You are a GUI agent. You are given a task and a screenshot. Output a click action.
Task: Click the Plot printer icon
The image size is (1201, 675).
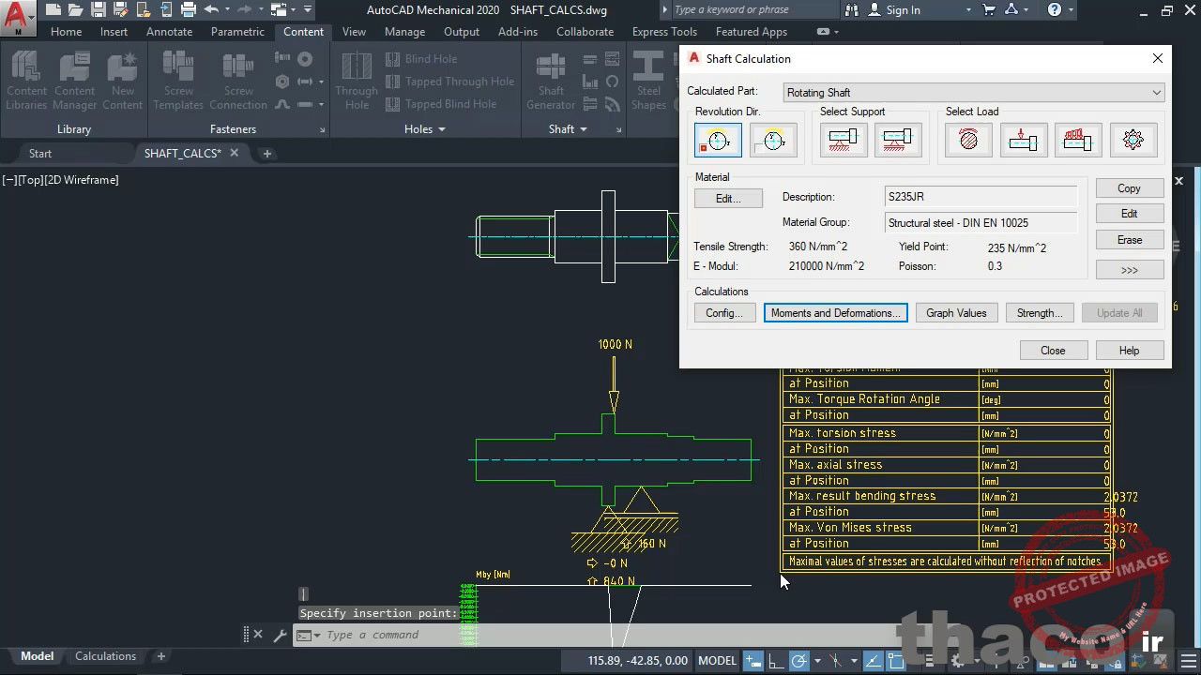[189, 10]
